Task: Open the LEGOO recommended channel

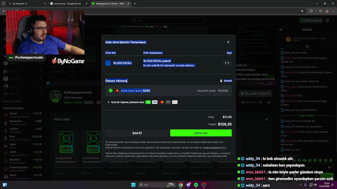Action: click(22, 130)
